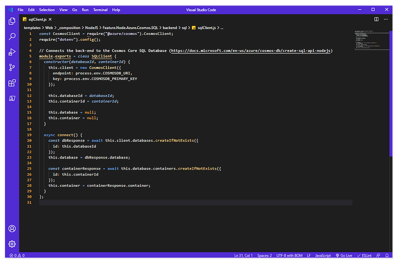Open the Selection menu

coord(47,10)
